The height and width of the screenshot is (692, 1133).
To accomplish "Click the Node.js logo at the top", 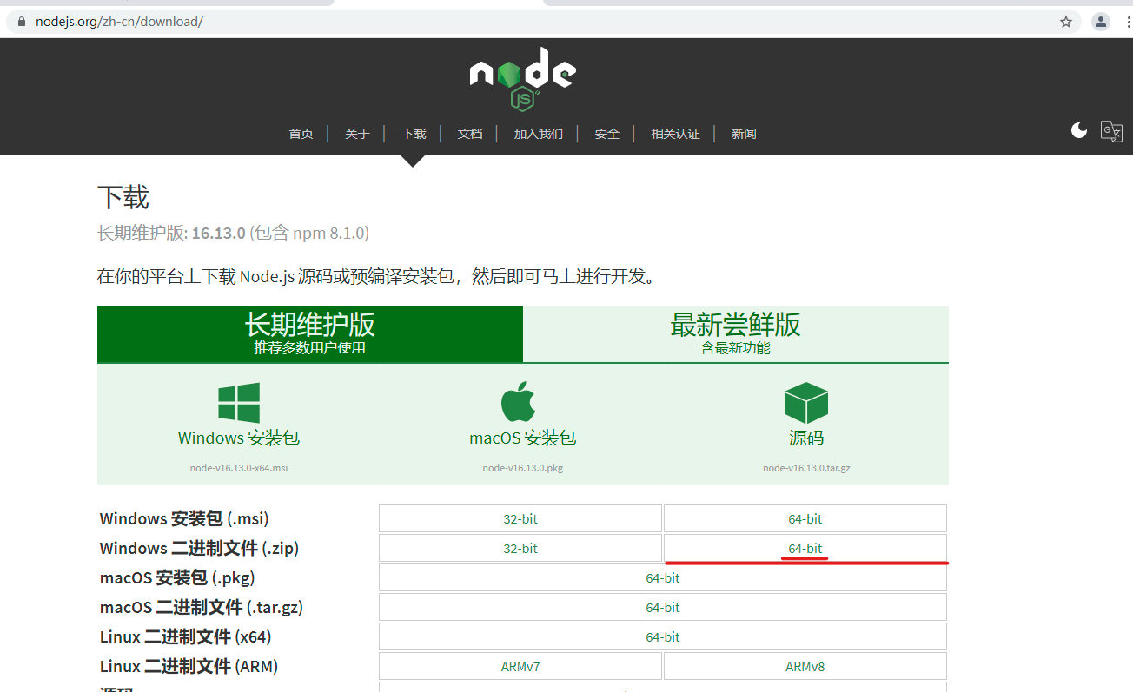I will (522, 78).
